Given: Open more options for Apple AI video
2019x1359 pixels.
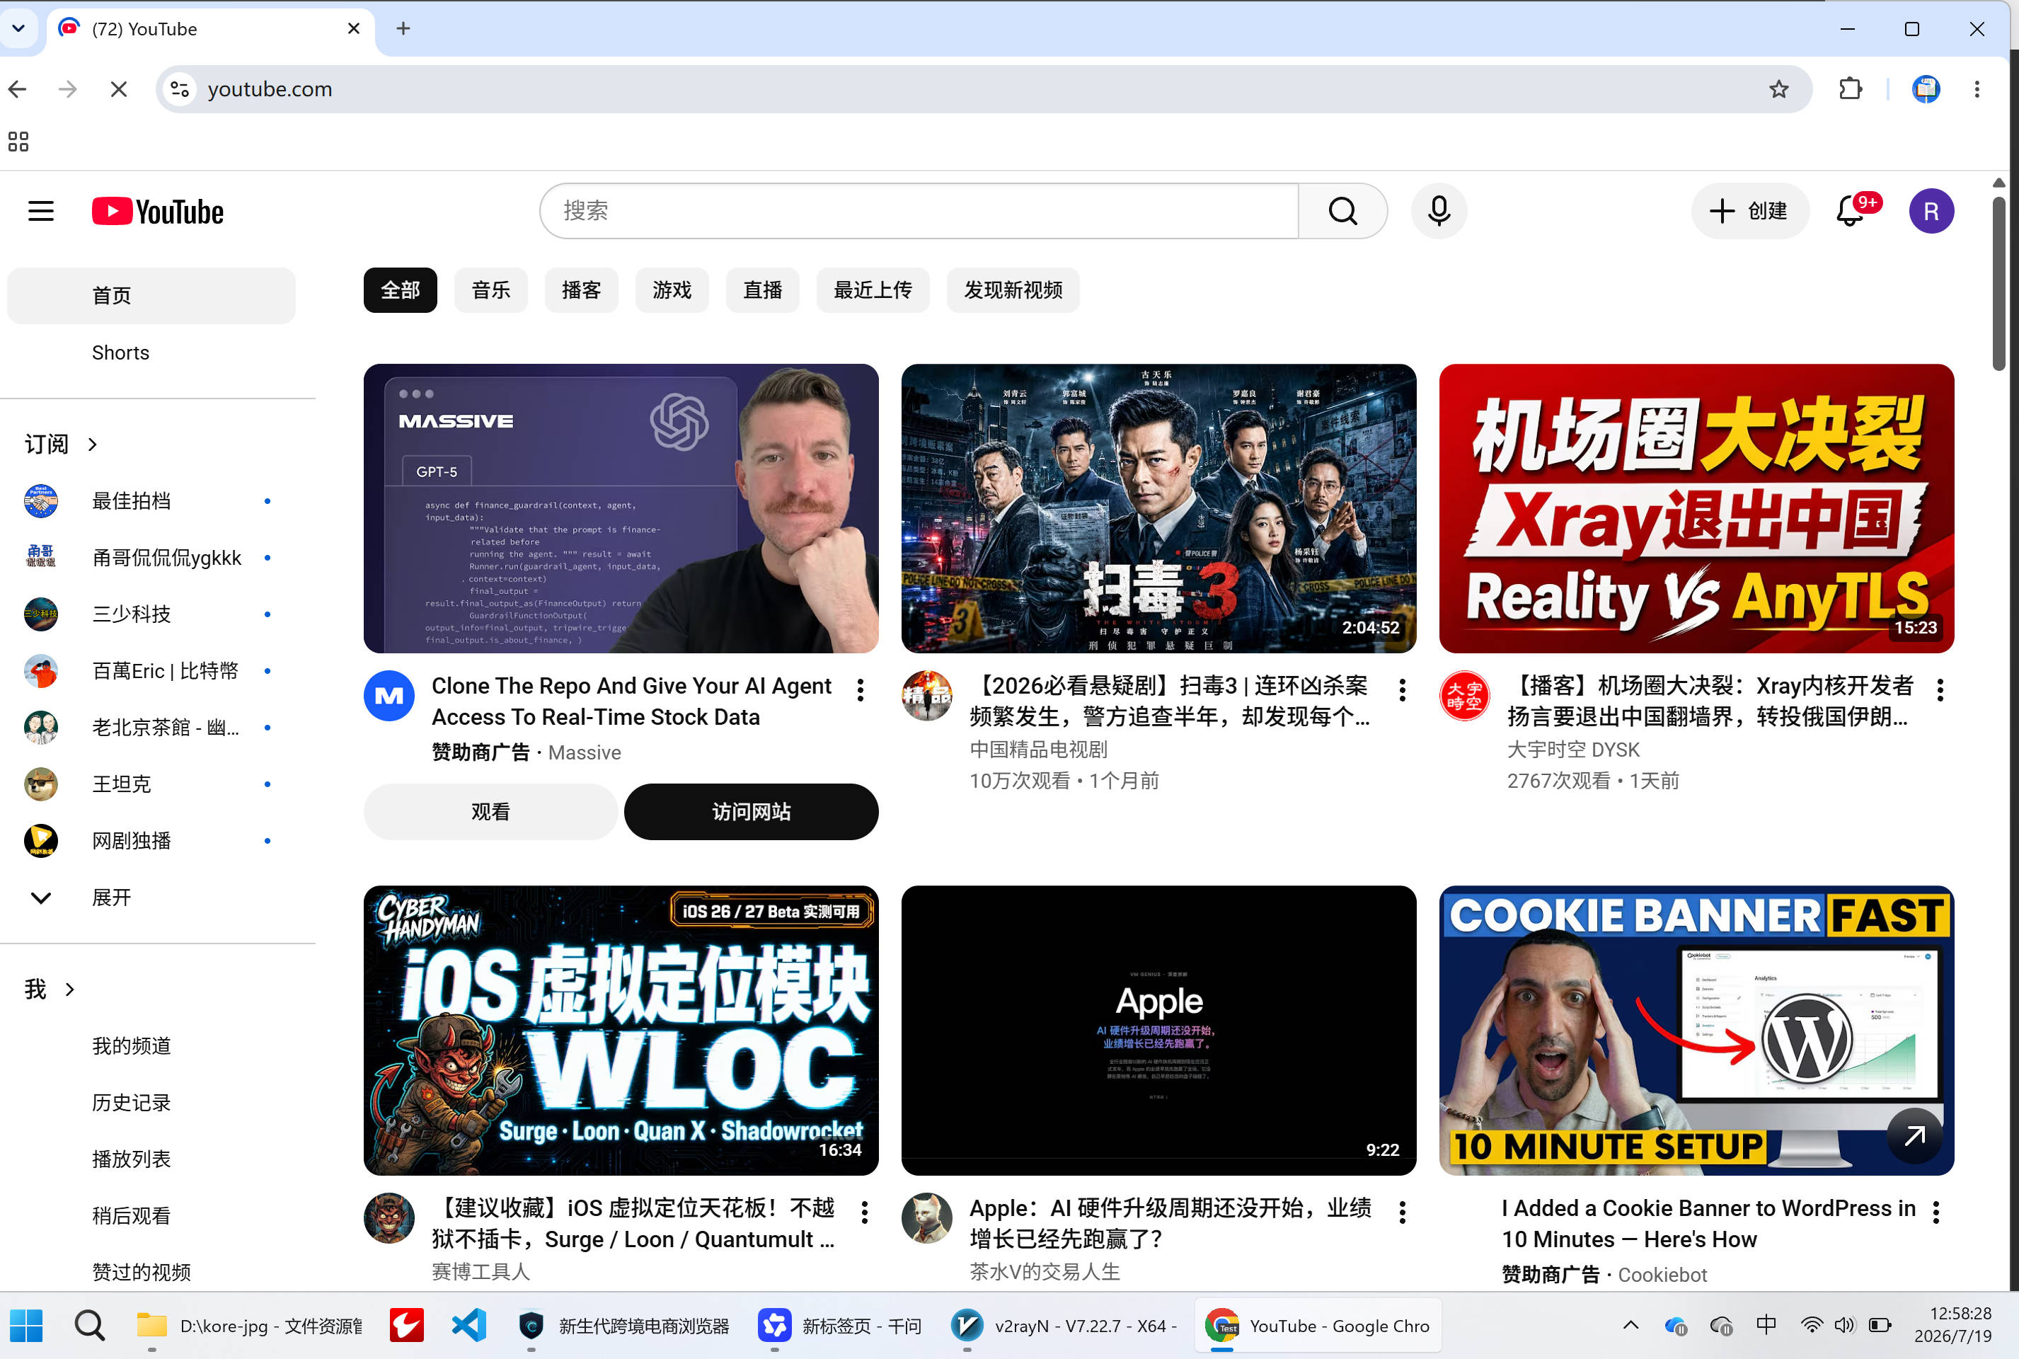Looking at the screenshot, I should [x=1402, y=1212].
